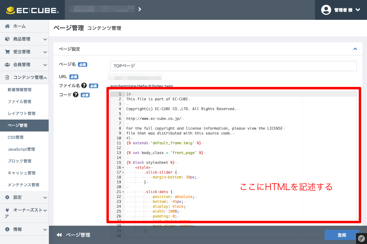Click the ページ名 TOPページ input field
Image resolution: width=367 pixels, height=244 pixels.
tap(232, 66)
